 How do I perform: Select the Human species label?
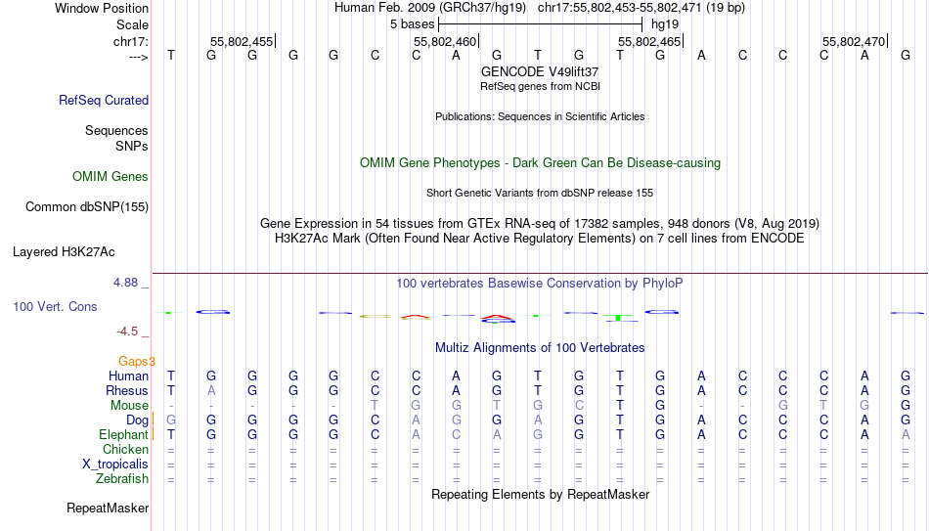coord(128,376)
